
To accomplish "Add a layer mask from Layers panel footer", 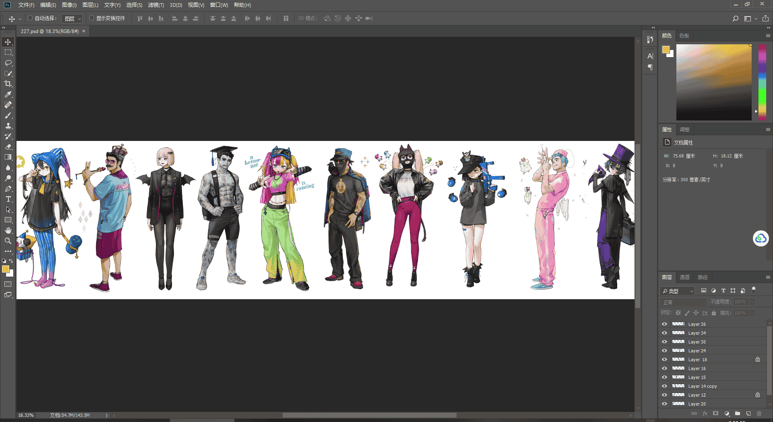I will (x=715, y=414).
